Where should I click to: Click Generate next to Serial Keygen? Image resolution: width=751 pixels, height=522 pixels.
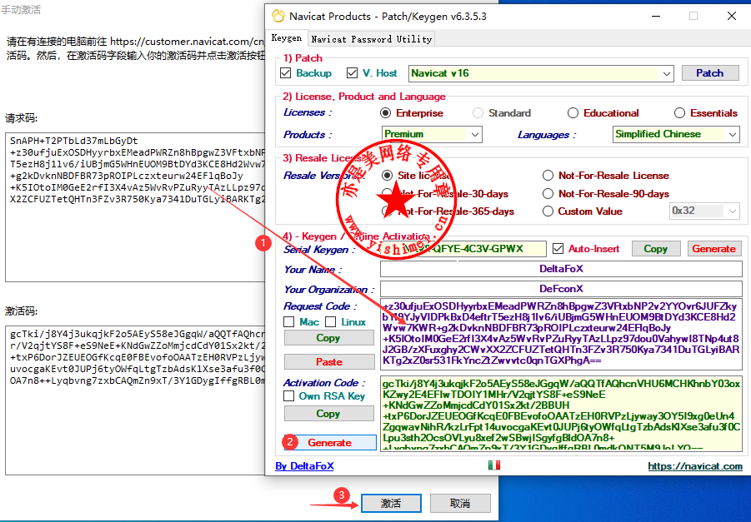713,249
